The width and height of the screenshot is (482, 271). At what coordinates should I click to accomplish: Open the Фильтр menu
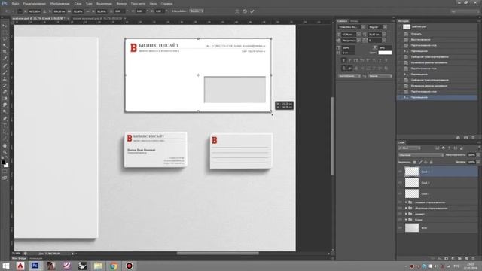[121, 3]
